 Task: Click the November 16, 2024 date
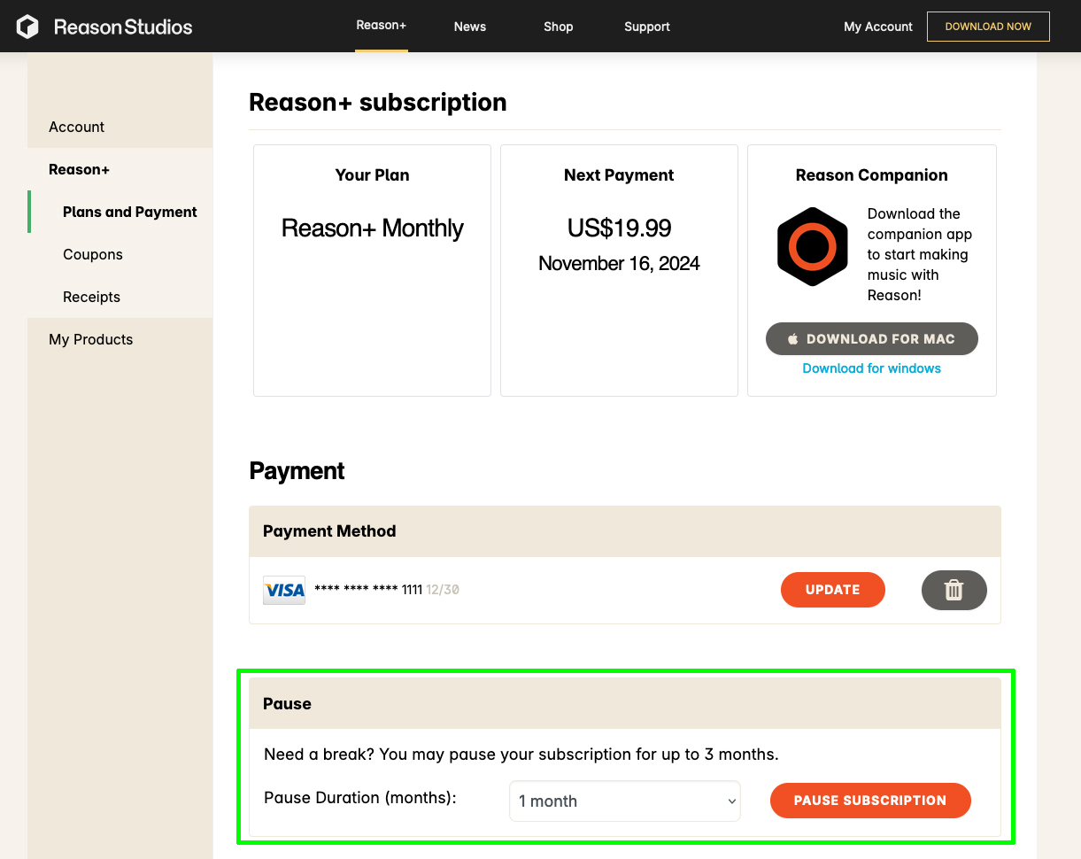click(620, 264)
